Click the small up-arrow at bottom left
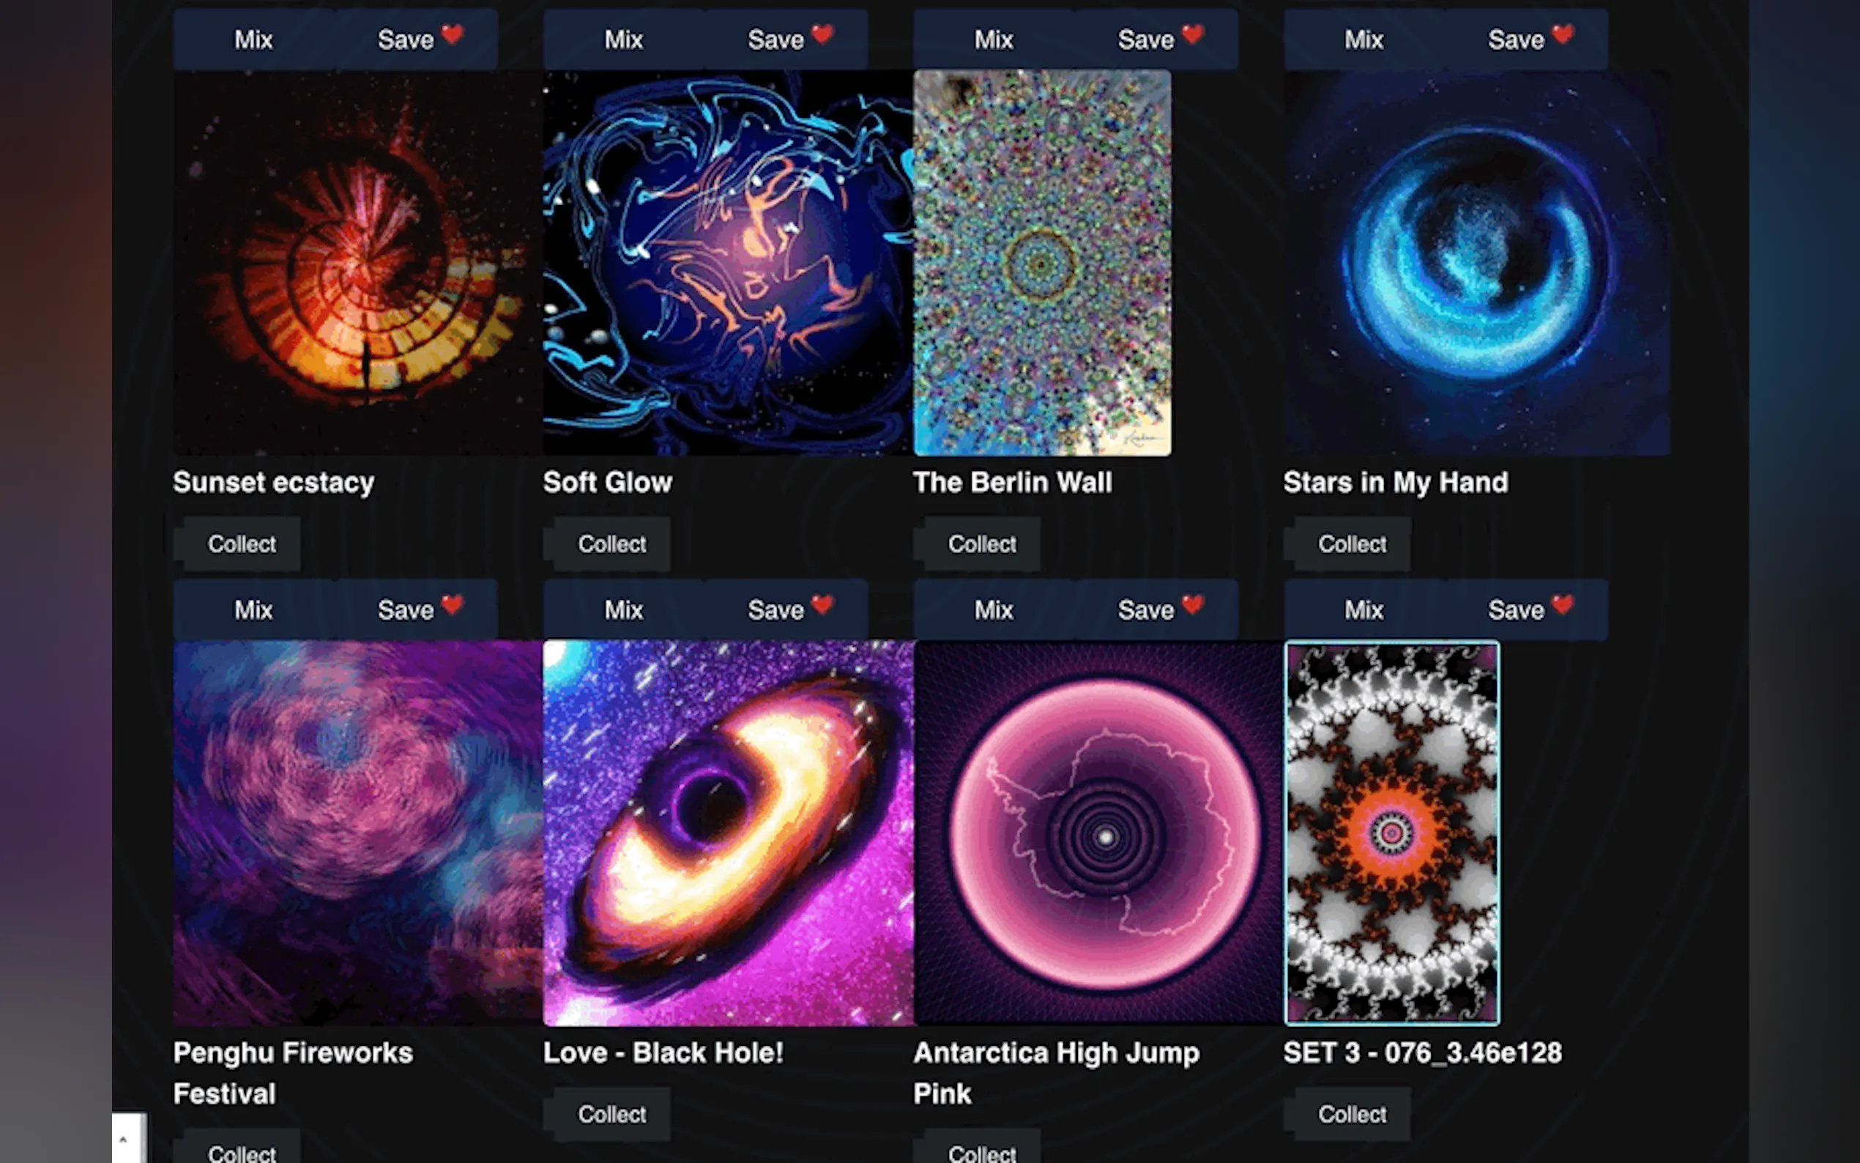 [x=123, y=1139]
